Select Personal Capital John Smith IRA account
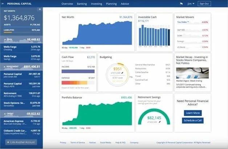Viewport: 228px width, 149px height. pos(21,75)
